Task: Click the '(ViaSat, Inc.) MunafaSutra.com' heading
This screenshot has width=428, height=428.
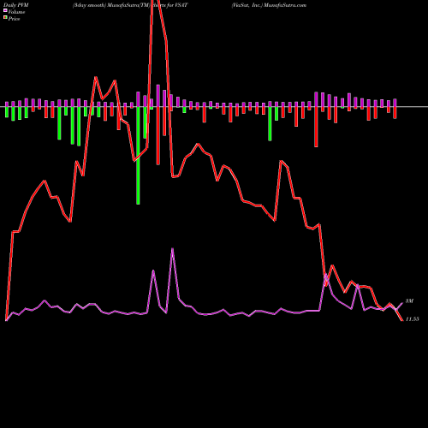Action: point(269,5)
